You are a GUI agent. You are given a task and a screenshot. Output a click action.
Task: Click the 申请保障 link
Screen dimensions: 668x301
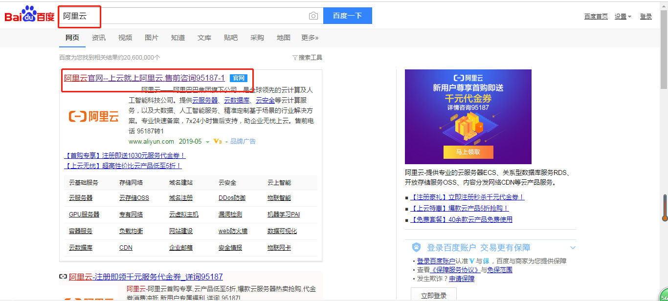462,279
